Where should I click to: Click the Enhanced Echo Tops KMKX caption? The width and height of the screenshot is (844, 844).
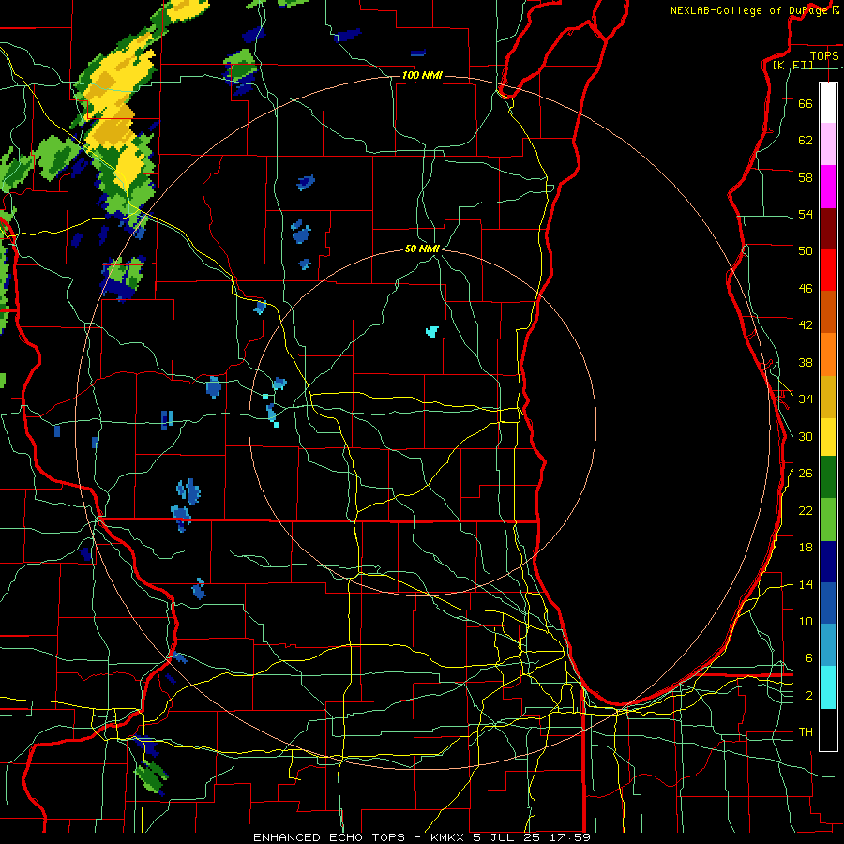[421, 837]
